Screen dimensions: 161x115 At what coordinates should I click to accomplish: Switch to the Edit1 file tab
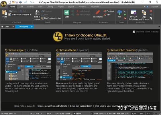(x=7, y=27)
